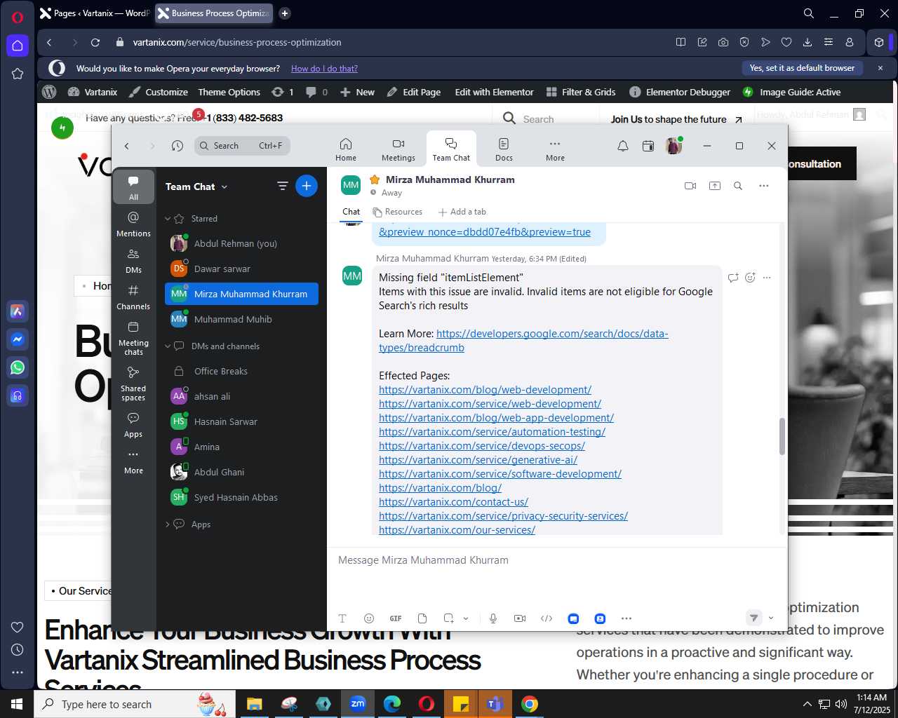Click Add a tab in chat header

pyautogui.click(x=462, y=212)
